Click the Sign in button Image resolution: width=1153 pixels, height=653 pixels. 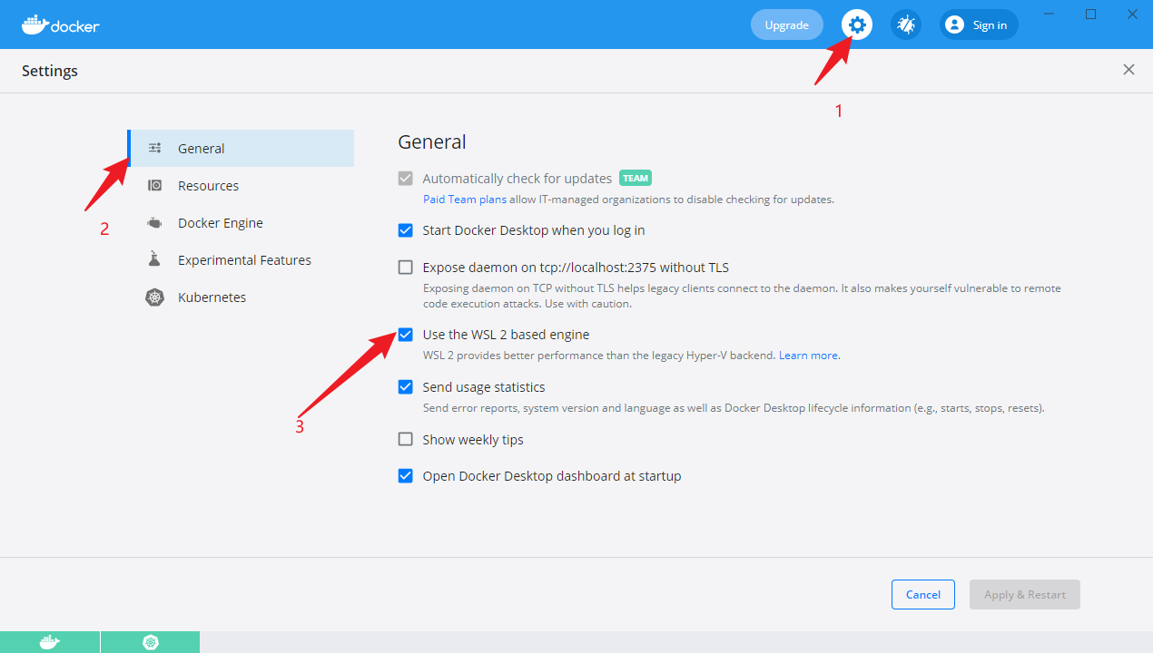tap(979, 24)
